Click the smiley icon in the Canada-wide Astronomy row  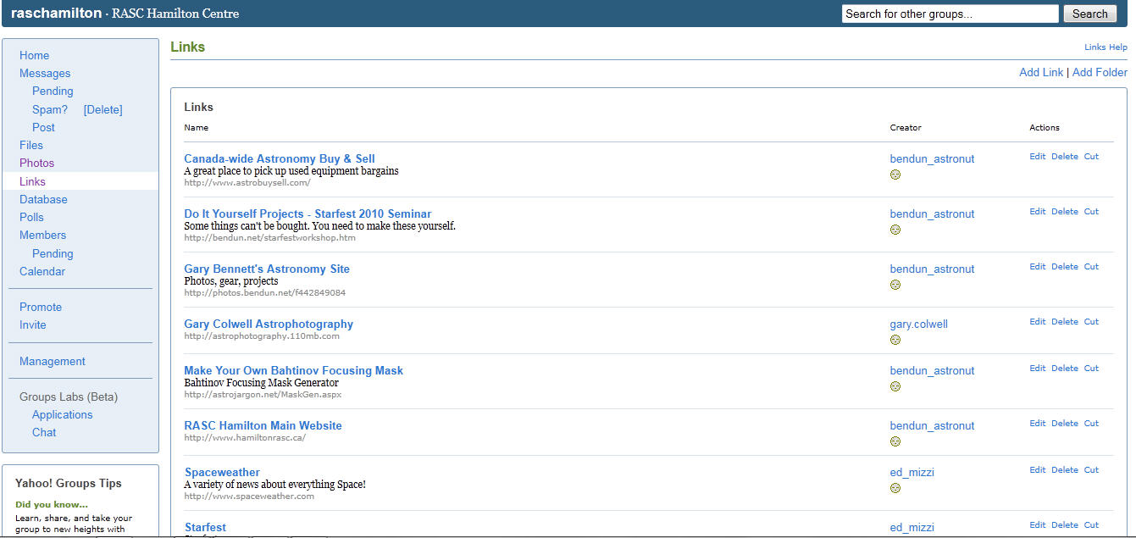[x=895, y=175]
